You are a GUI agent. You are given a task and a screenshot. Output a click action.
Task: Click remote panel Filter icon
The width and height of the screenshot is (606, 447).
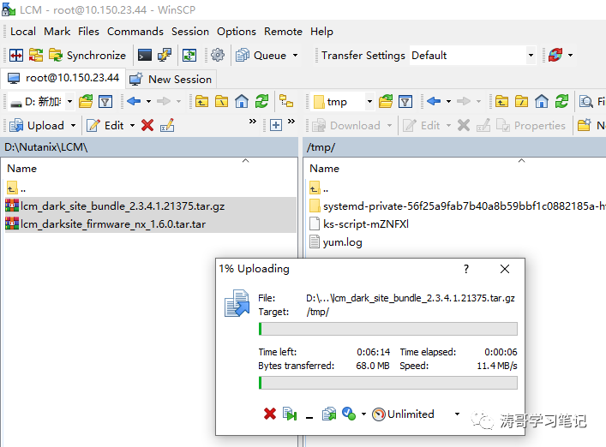(405, 102)
